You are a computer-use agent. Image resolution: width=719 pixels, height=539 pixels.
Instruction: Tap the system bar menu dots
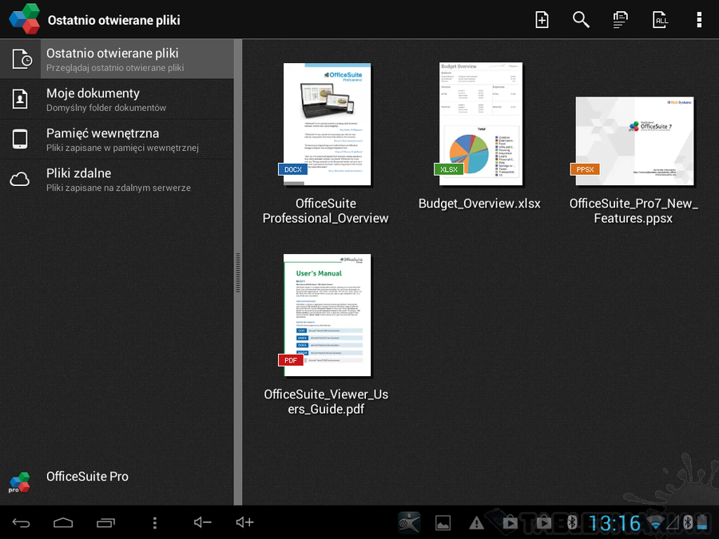pyautogui.click(x=155, y=523)
